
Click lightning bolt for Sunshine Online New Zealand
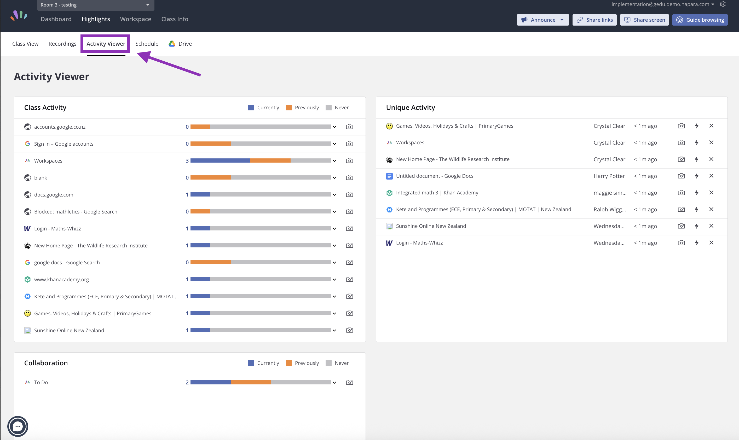click(697, 226)
